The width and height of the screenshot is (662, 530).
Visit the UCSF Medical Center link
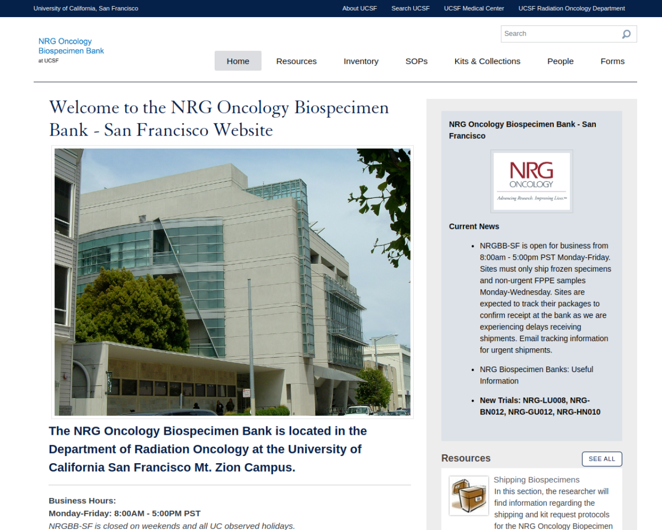click(474, 8)
